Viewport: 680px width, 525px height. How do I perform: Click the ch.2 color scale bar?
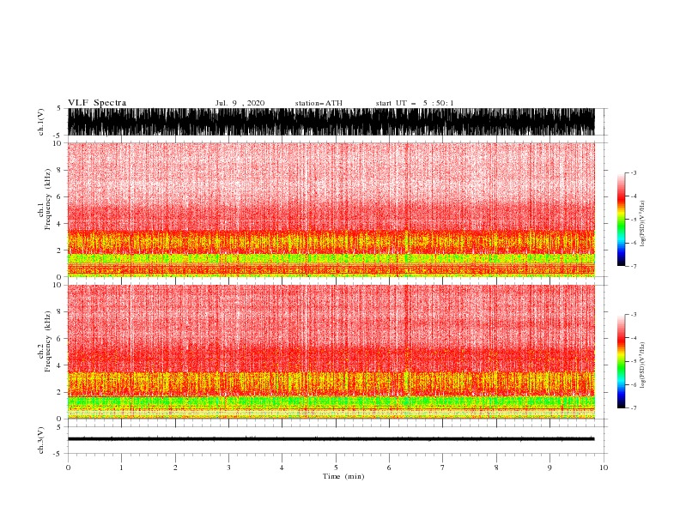click(621, 361)
